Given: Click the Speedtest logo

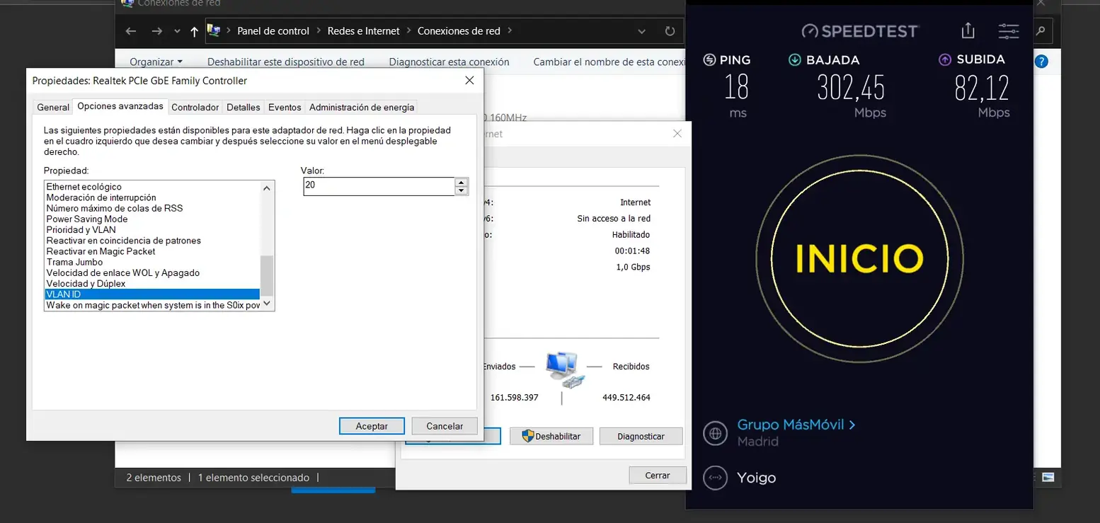Looking at the screenshot, I should coord(860,31).
